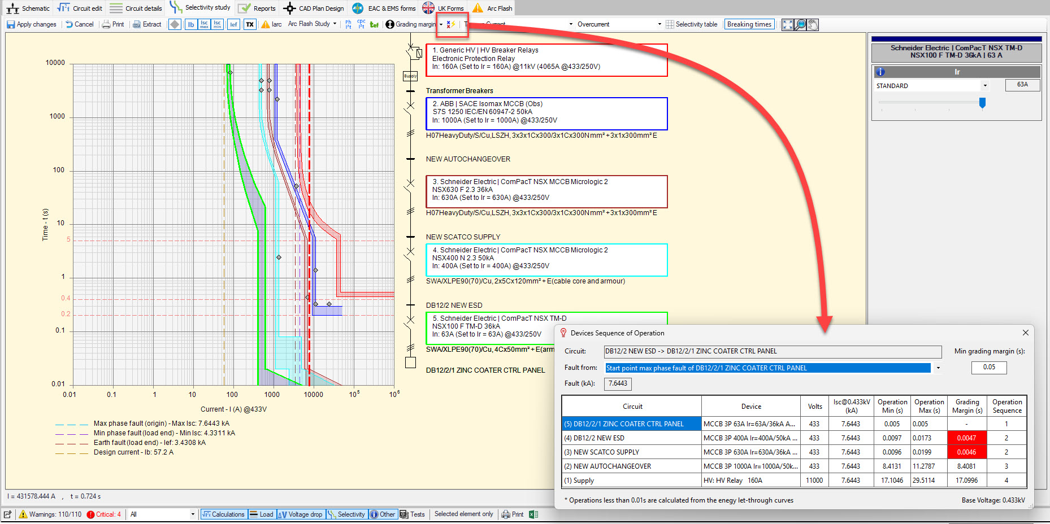The height and width of the screenshot is (524, 1050).
Task: Click the zoom-to-fit extents icon
Action: tap(788, 25)
